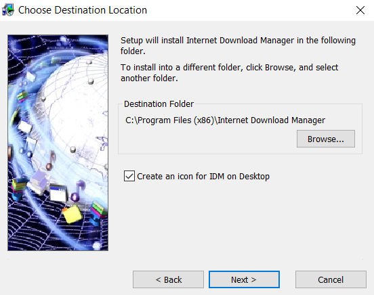Click the green-pink book stack at banner bottom right
The width and height of the screenshot is (374, 295).
pyautogui.click(x=99, y=212)
